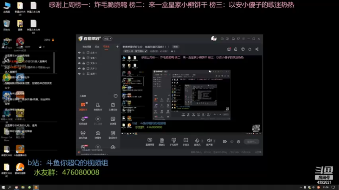339x190 pixels.
Task: Click the taskbar clock
Action: click(326, 187)
